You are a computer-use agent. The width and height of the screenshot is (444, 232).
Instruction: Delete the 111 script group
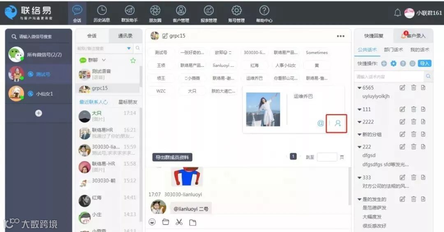click(414, 109)
